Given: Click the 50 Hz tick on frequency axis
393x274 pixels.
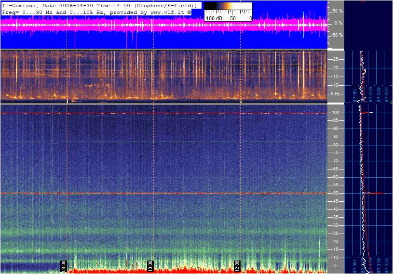Looking at the screenshot, I should [335, 193].
